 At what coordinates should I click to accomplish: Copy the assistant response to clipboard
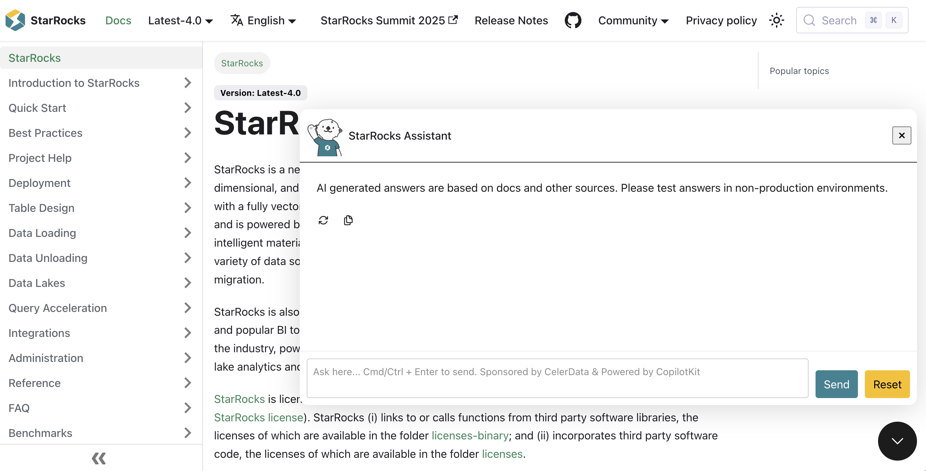pyautogui.click(x=348, y=220)
